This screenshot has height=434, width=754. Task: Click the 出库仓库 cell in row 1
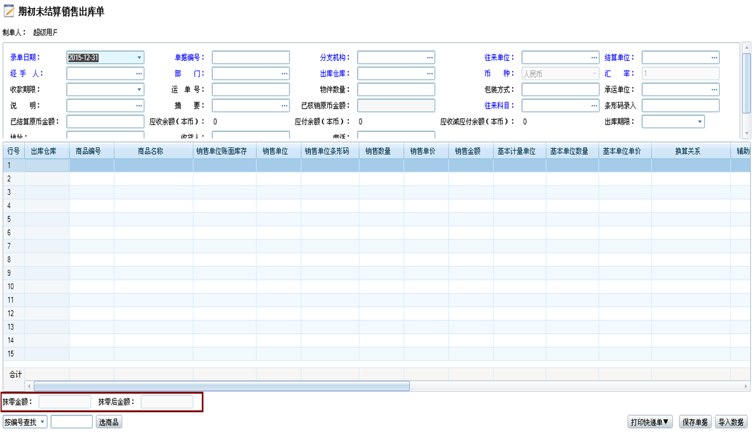(x=47, y=165)
